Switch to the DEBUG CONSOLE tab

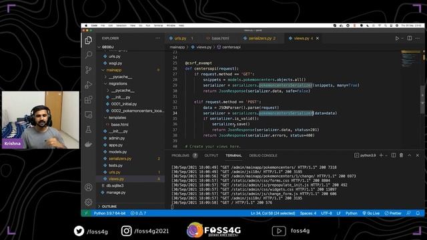click(263, 155)
